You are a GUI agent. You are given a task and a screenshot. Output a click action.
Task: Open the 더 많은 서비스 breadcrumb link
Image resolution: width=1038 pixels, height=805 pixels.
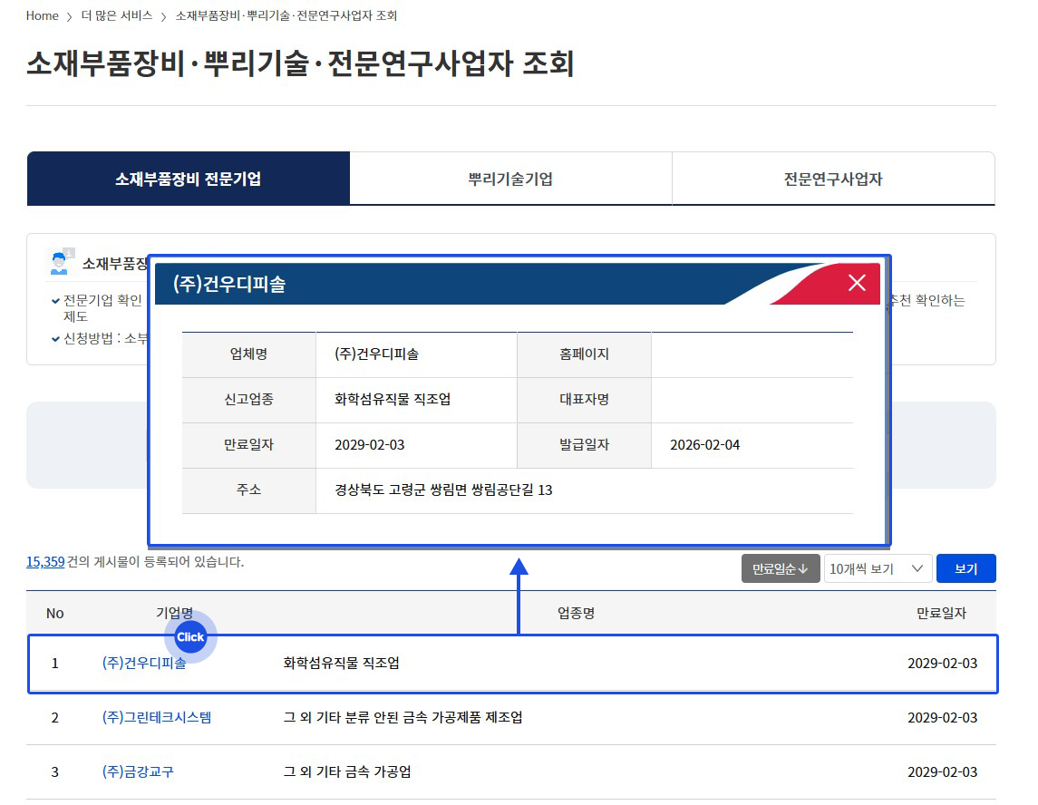pyautogui.click(x=117, y=16)
